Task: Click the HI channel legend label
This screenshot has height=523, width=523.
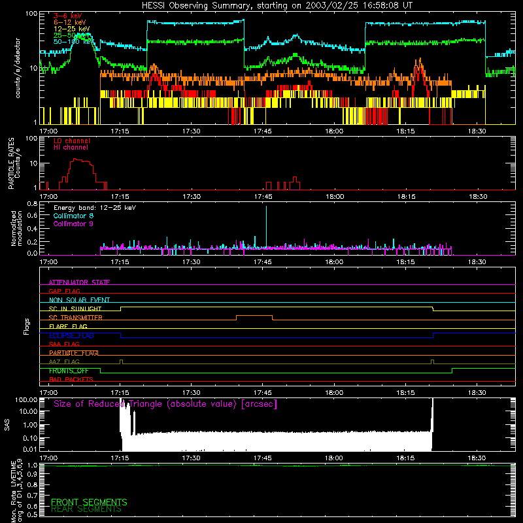Action: click(71, 147)
